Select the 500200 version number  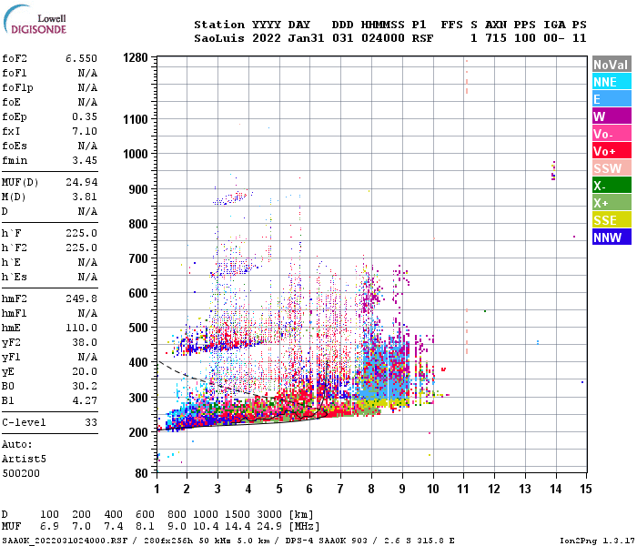pos(21,473)
